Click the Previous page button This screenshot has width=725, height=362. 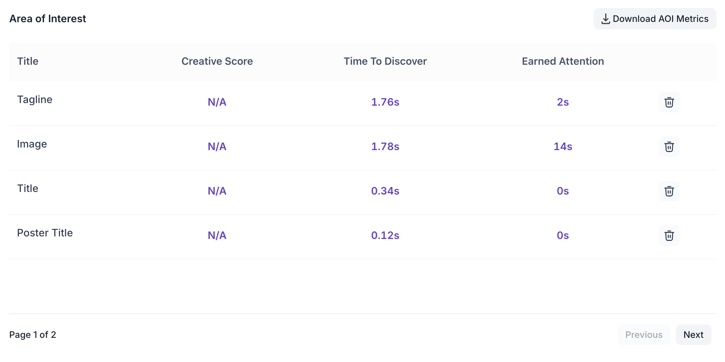(644, 335)
